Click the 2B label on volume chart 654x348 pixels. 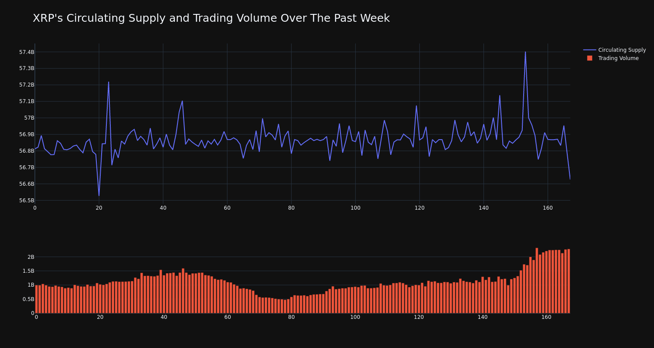(31, 257)
